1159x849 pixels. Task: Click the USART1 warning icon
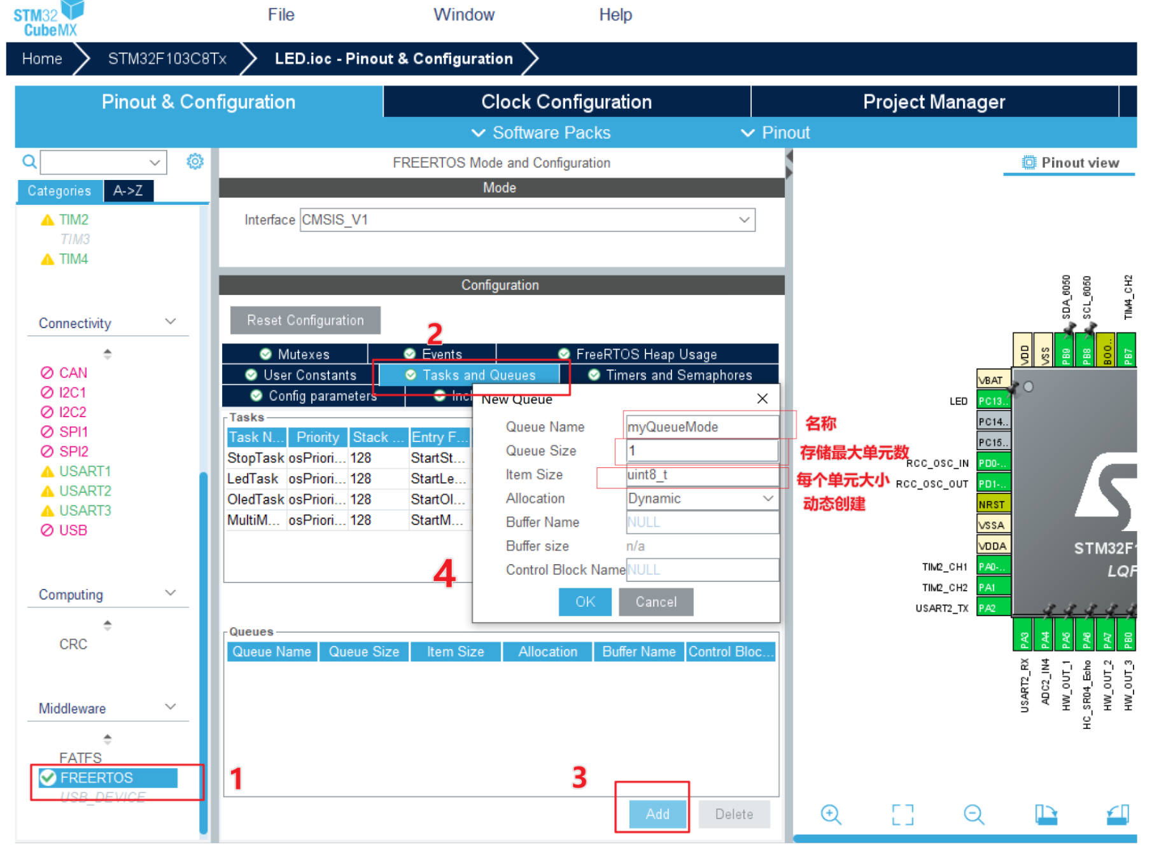point(47,471)
